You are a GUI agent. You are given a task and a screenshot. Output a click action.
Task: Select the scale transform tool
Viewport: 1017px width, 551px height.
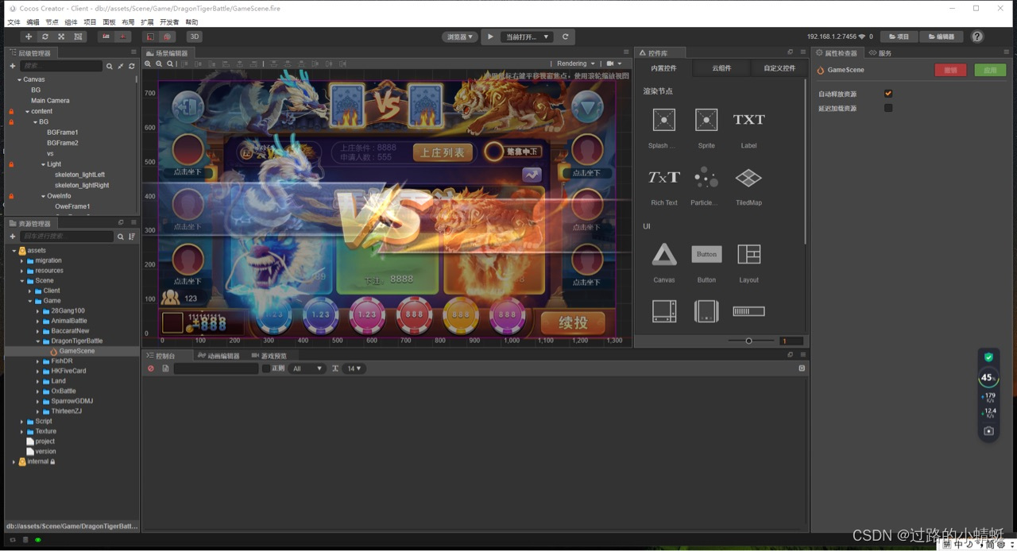(x=61, y=37)
